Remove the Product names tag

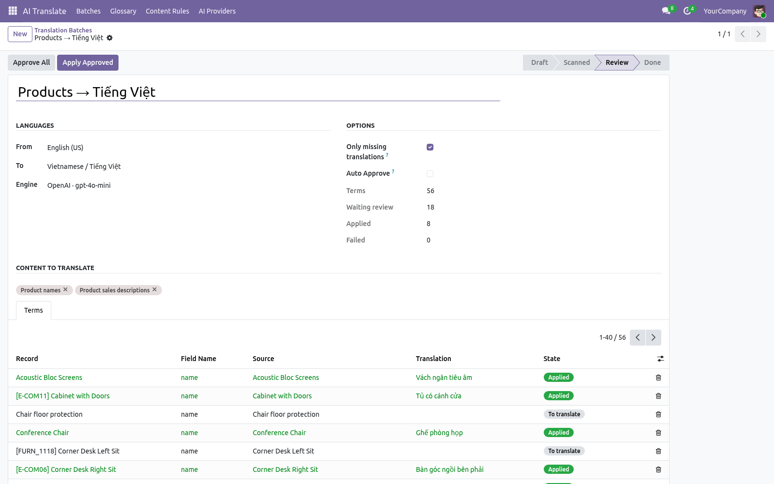[65, 289]
